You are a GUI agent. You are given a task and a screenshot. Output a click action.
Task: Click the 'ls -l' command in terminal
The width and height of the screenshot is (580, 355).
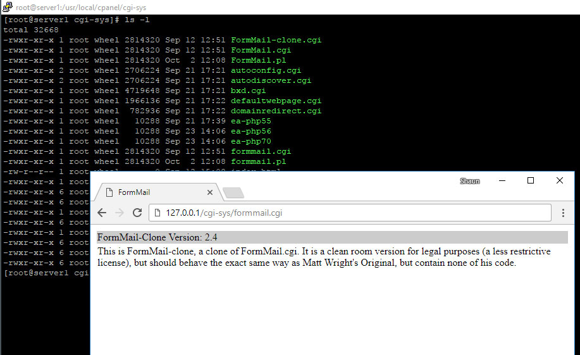click(137, 20)
